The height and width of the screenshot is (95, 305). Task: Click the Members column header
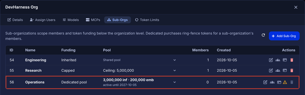pos(201,50)
